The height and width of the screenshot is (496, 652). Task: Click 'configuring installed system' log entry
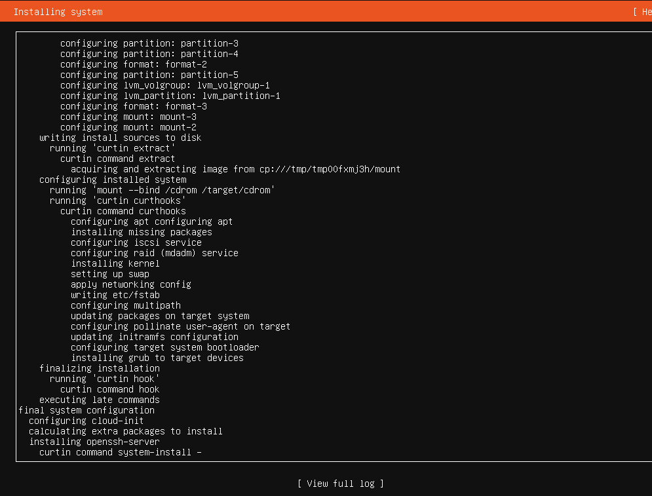[113, 180]
